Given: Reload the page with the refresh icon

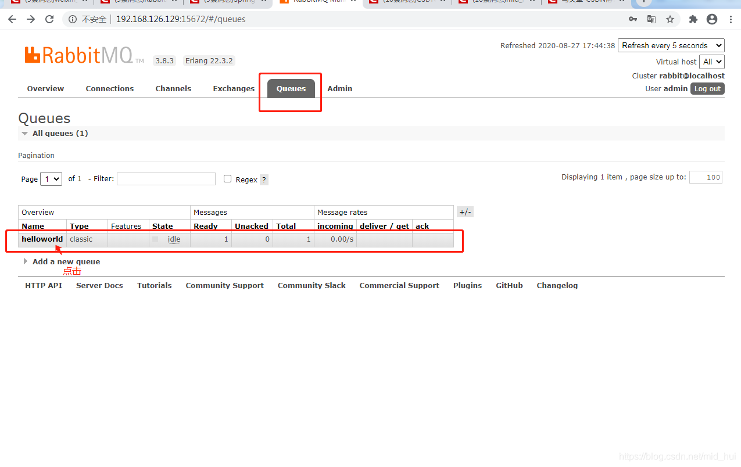Looking at the screenshot, I should pos(49,19).
